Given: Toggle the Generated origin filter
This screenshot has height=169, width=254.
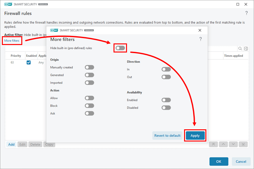Looking at the screenshot, I should pyautogui.click(x=89, y=75).
